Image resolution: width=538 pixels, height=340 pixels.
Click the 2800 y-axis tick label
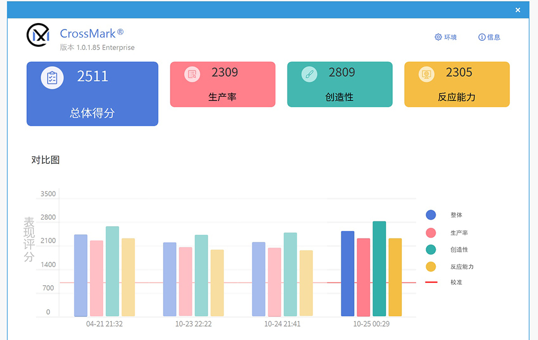point(48,218)
